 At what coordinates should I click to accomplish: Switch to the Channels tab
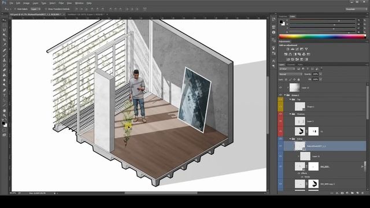291,64
